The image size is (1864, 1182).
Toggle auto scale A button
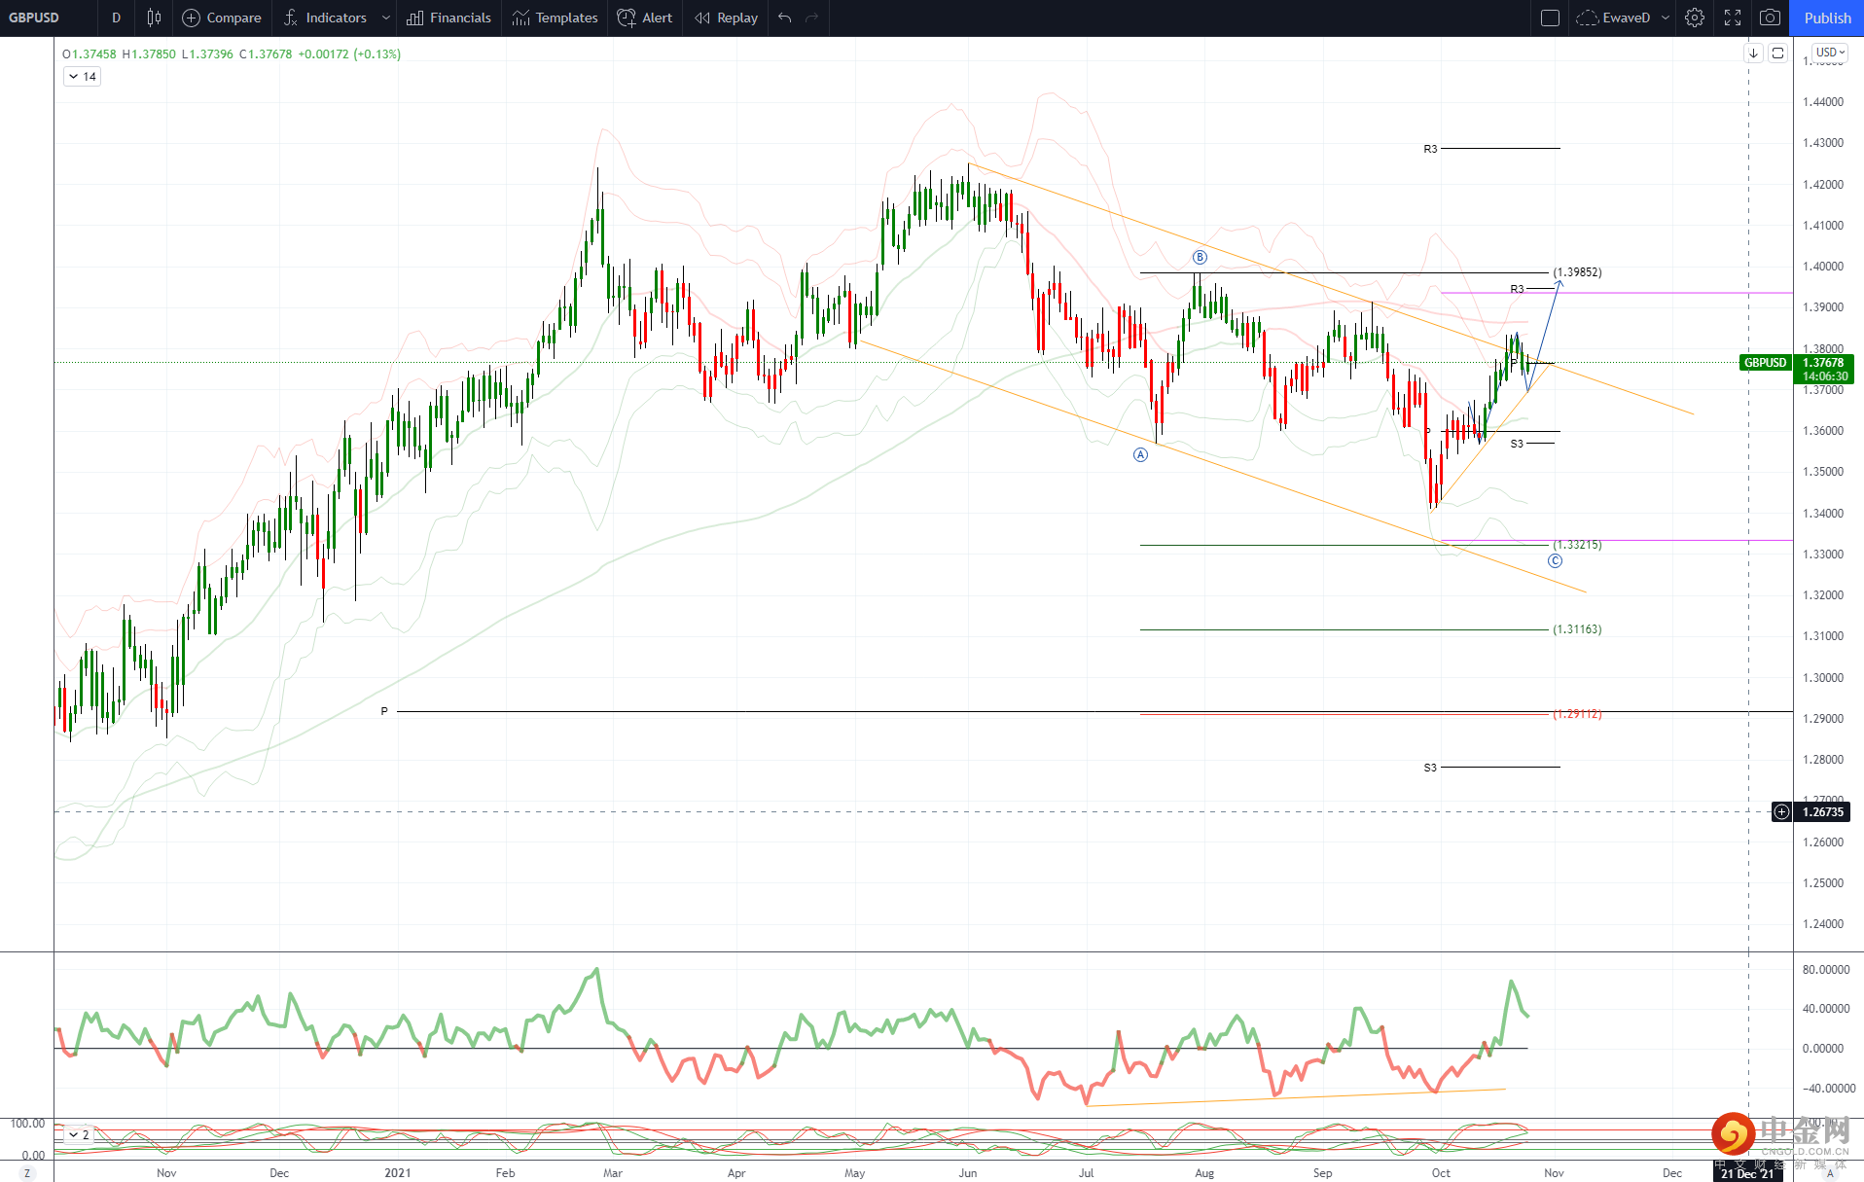point(1829,1173)
